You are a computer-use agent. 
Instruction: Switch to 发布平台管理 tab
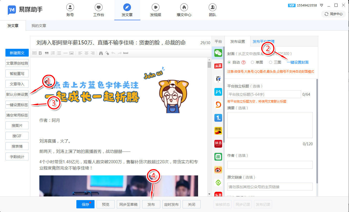(263, 41)
